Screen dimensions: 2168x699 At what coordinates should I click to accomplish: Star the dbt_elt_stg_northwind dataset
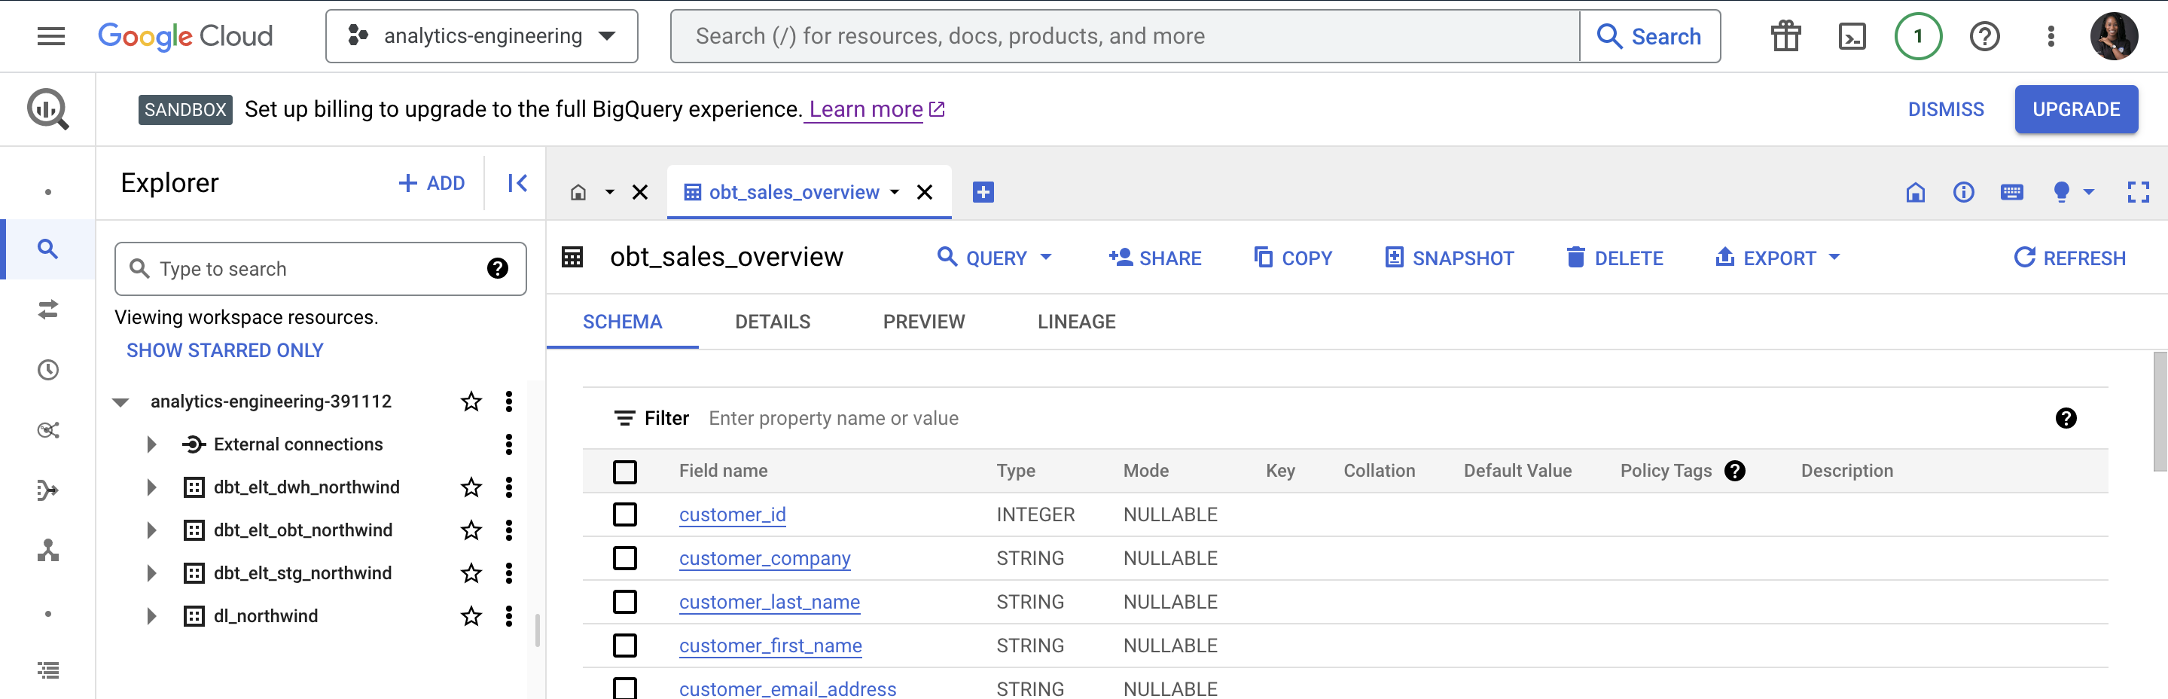[x=471, y=572]
